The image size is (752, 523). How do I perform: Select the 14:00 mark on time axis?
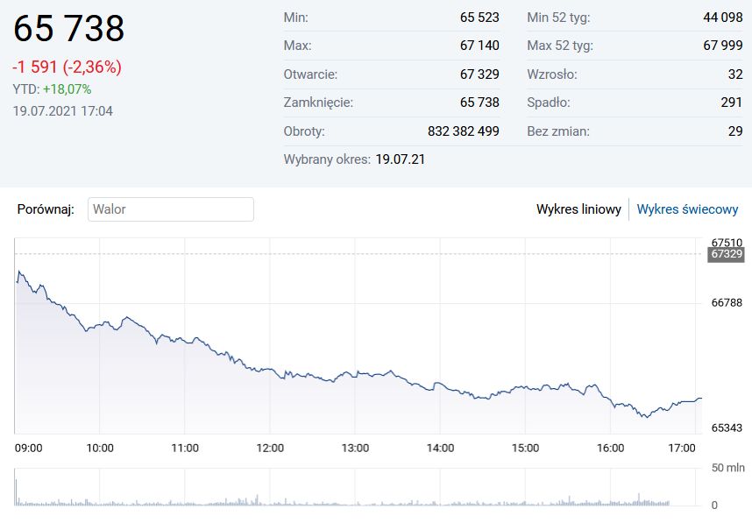tap(440, 448)
